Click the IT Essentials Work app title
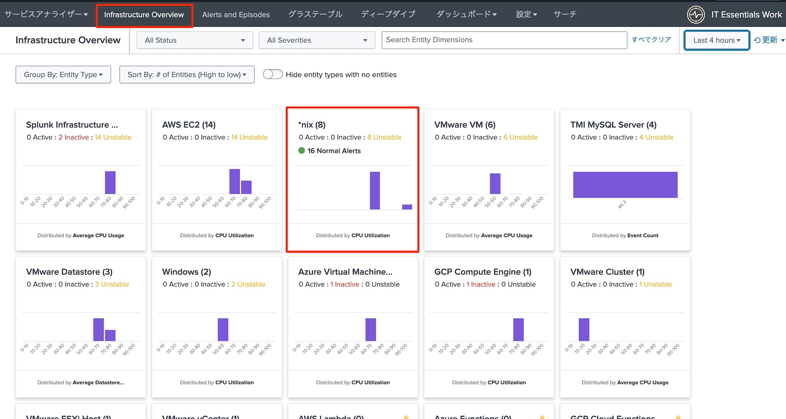 tap(746, 15)
